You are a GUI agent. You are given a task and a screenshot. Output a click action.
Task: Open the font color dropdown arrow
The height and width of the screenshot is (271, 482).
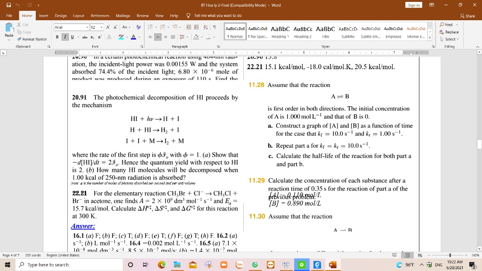[139, 37]
